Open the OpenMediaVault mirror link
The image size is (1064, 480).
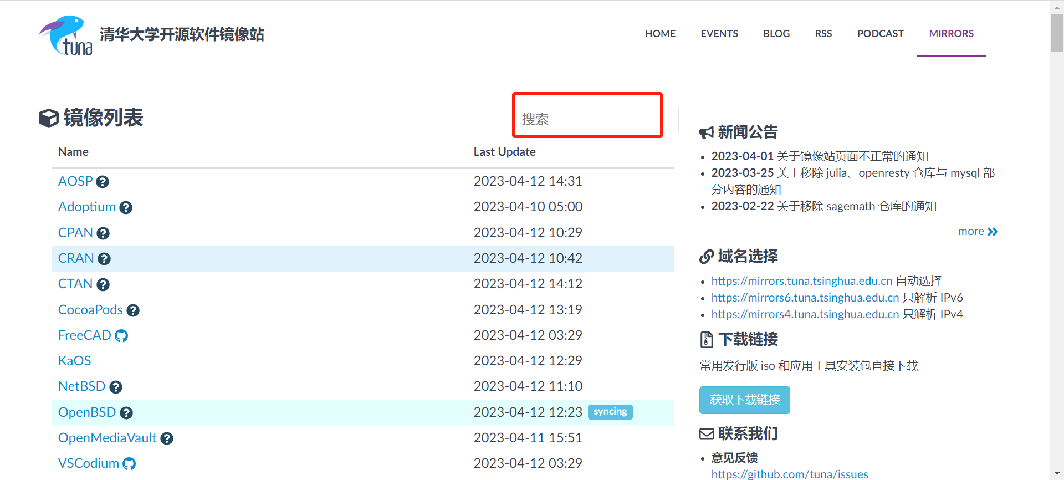(x=108, y=438)
